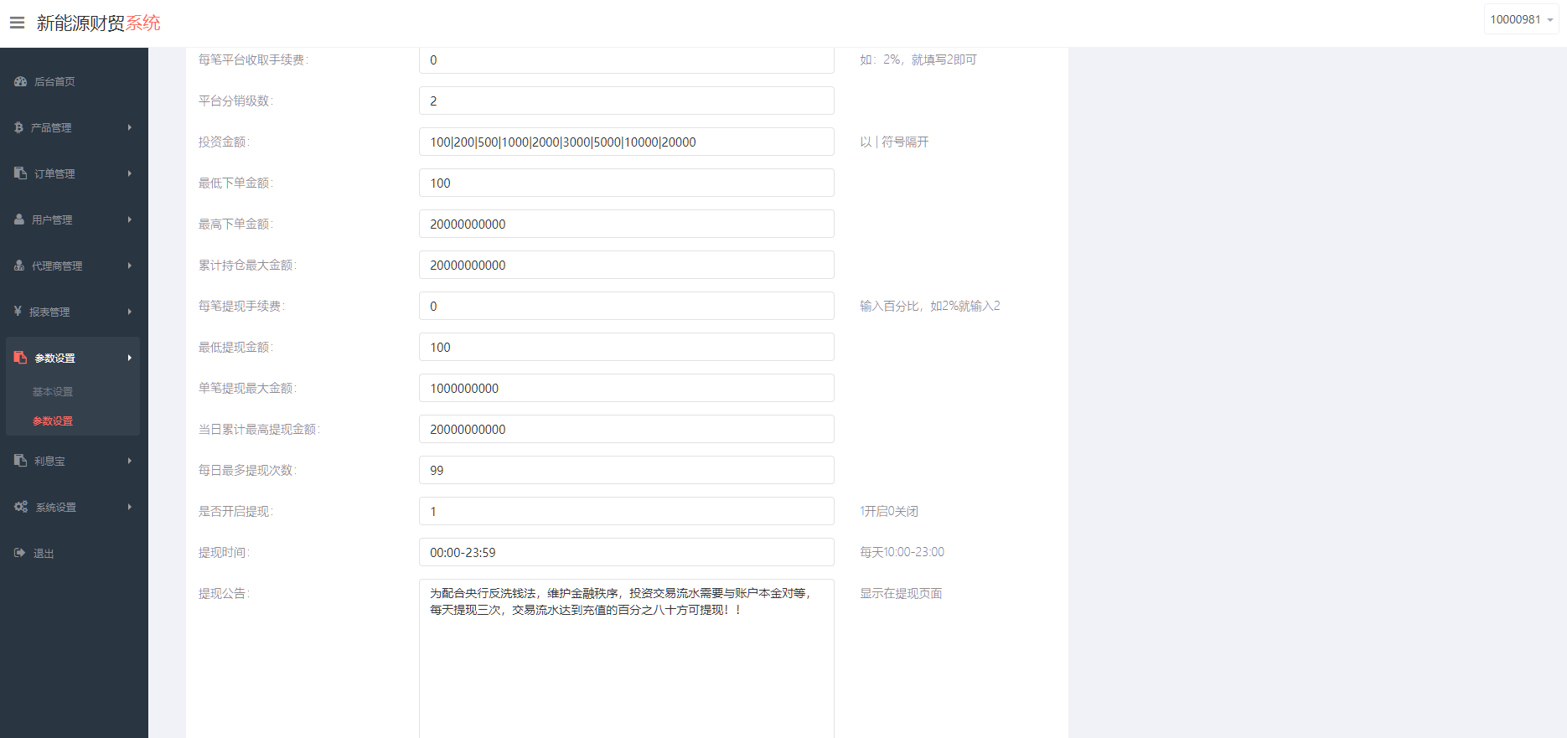
Task: Click the hamburger menu icon
Action: tap(17, 23)
